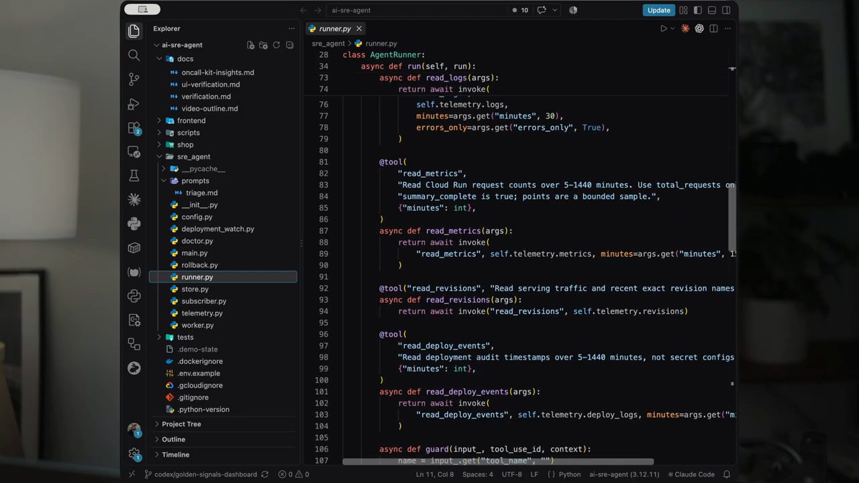The height and width of the screenshot is (483, 859).
Task: Open editor more actions ellipsis menu
Action: point(727,28)
